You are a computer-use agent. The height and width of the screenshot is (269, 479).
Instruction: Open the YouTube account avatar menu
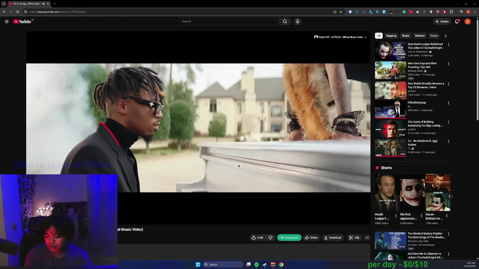467,21
